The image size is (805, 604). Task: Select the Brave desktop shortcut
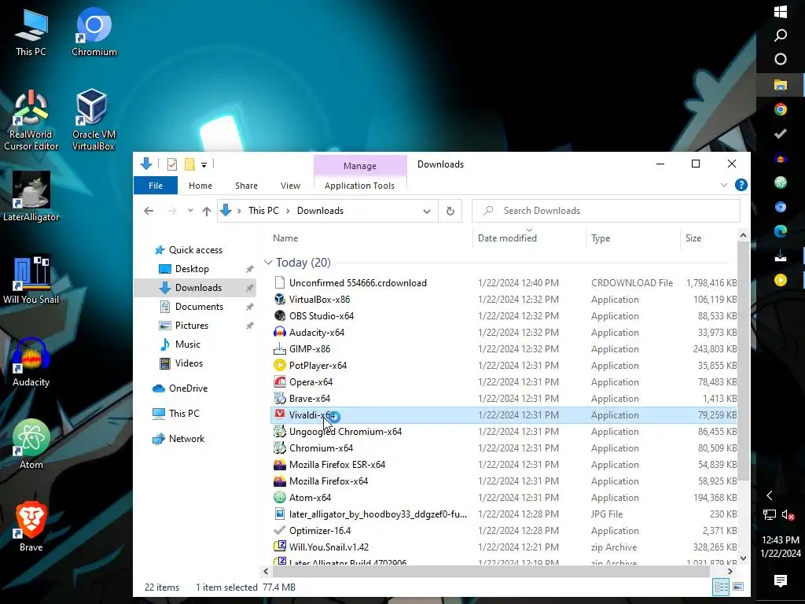click(31, 526)
